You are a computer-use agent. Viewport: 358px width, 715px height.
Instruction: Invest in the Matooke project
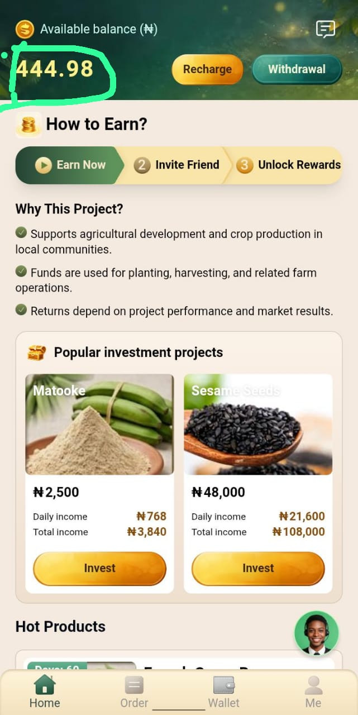coord(99,568)
